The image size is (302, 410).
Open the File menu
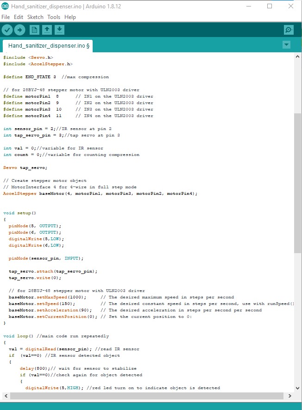6,17
